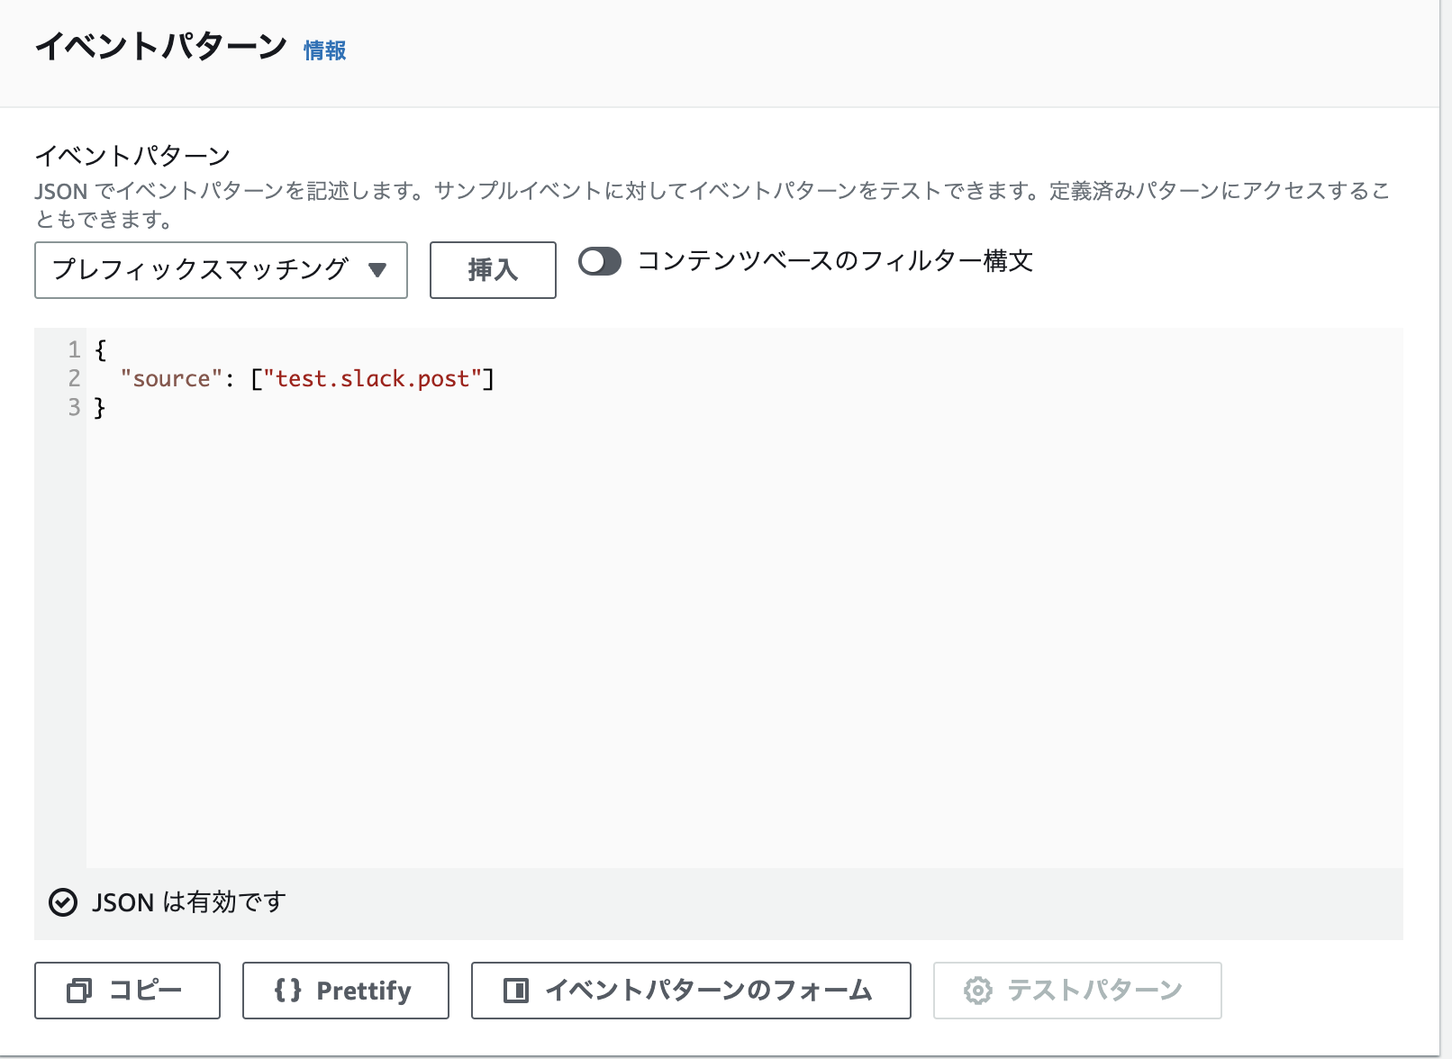Click the form icon on イベントパターンのフォーム button

517,991
